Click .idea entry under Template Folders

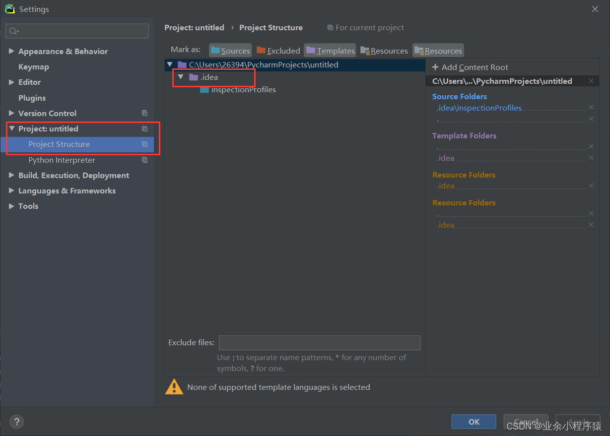tap(445, 158)
